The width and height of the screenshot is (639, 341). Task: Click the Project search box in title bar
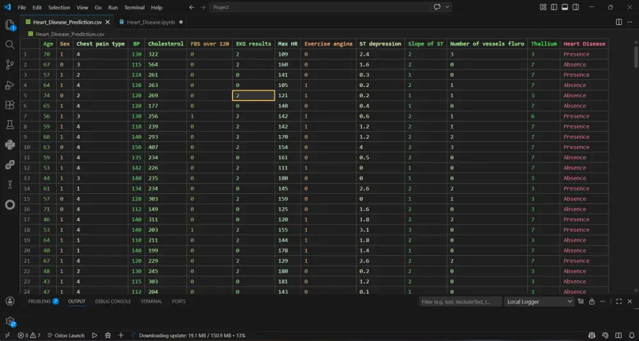tap(319, 7)
